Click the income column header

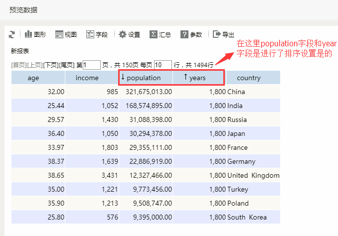pyautogui.click(x=92, y=78)
